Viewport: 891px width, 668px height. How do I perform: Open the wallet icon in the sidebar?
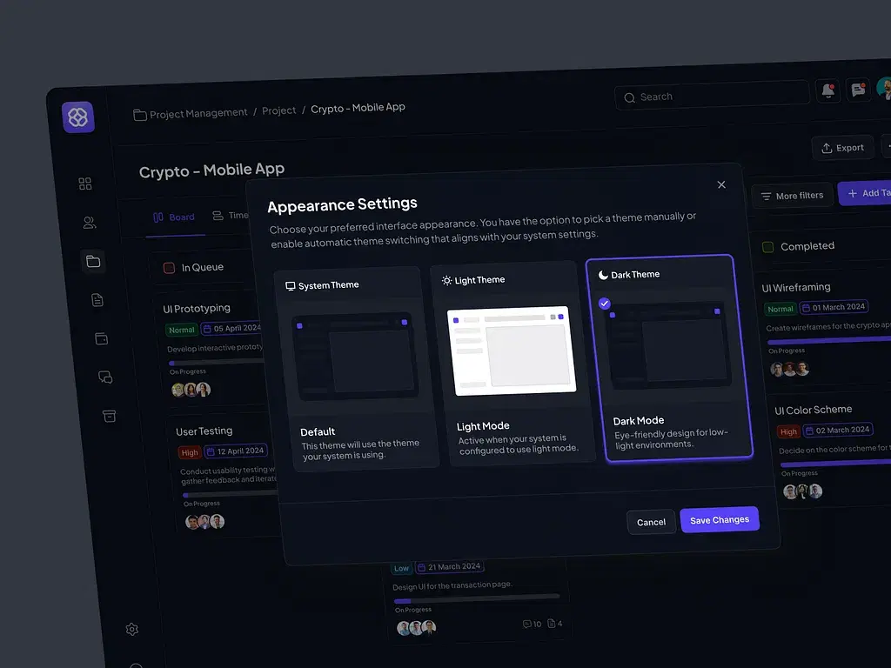tap(101, 339)
